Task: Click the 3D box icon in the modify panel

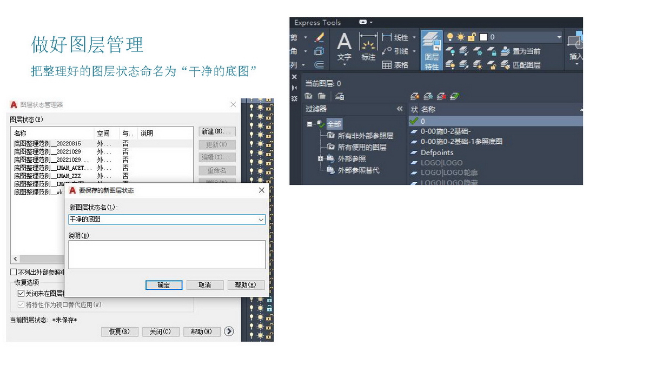Action: 319,51
